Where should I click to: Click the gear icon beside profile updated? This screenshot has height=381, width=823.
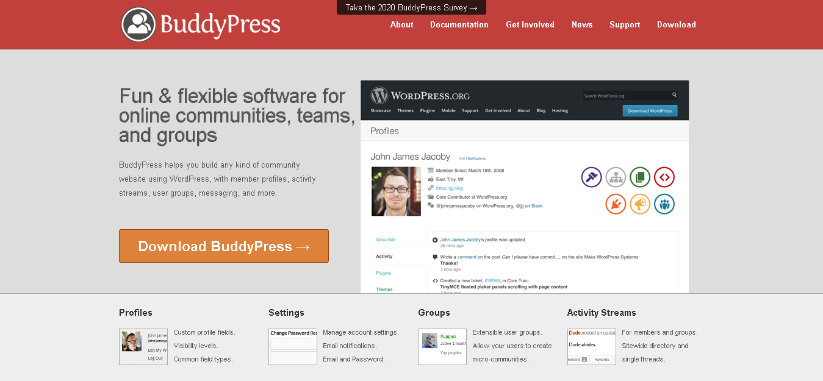point(435,240)
